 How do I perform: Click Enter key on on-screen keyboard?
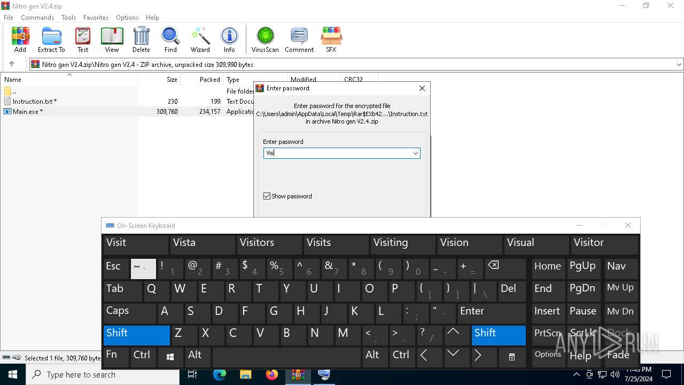click(x=492, y=313)
